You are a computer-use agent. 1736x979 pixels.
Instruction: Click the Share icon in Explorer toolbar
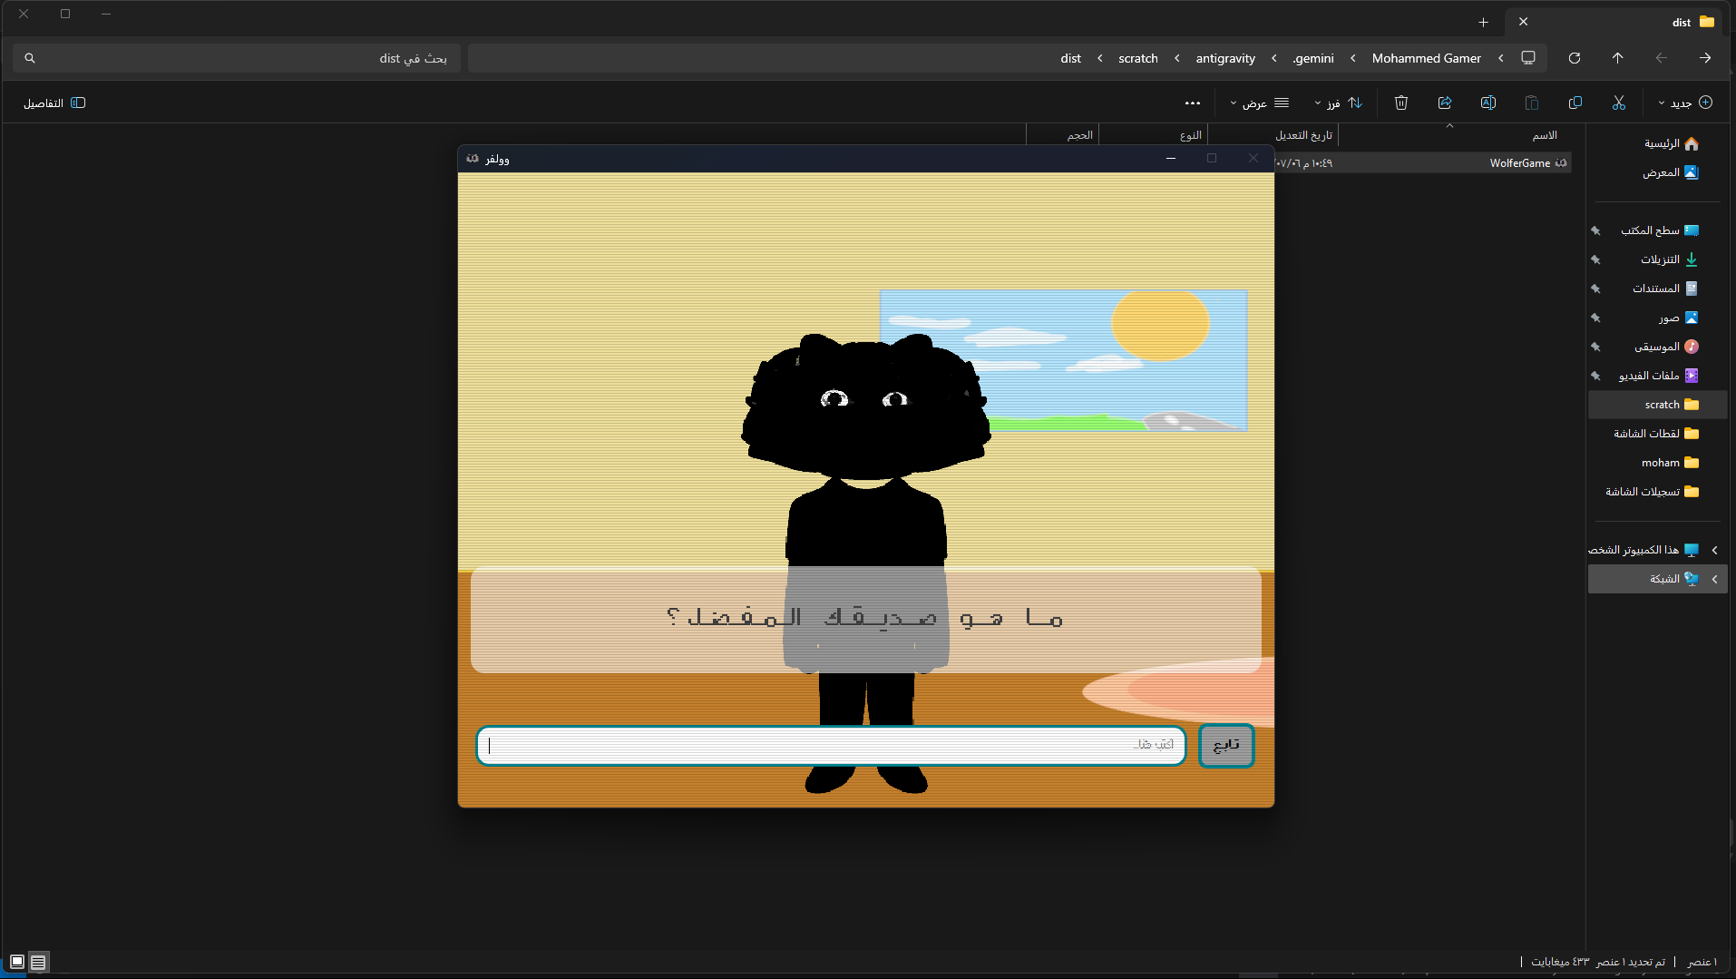[x=1445, y=103]
